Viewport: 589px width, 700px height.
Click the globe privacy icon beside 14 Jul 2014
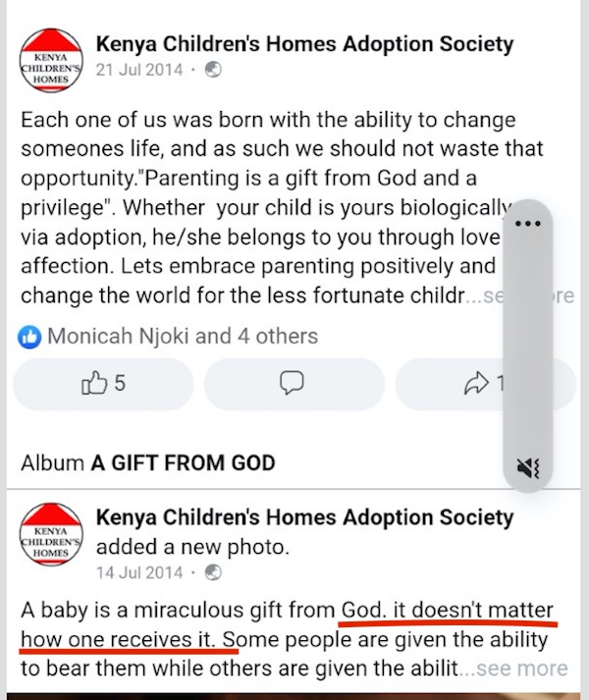(x=213, y=573)
